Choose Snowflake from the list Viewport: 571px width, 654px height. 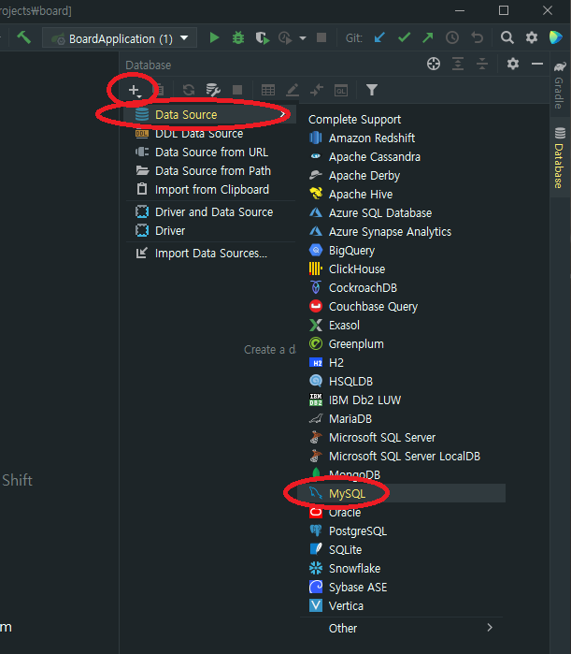[x=403, y=569]
